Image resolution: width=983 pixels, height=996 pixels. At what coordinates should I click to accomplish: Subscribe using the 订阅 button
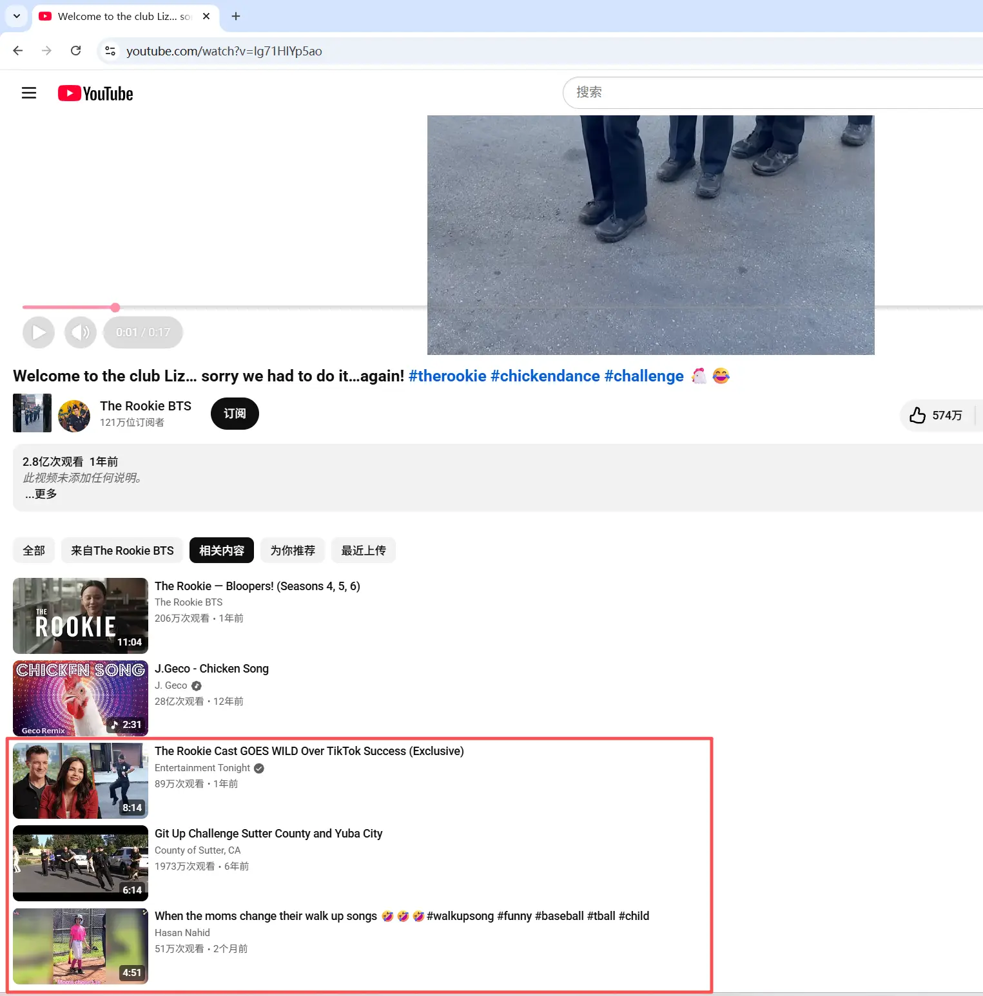click(x=235, y=414)
